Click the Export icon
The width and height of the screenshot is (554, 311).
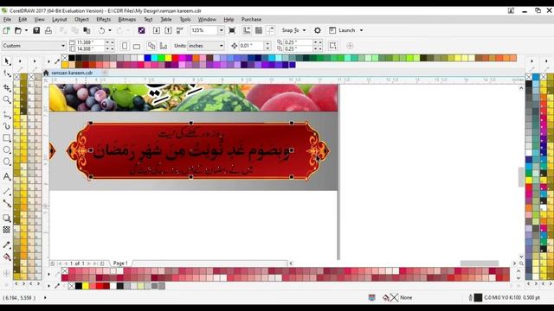point(169,31)
